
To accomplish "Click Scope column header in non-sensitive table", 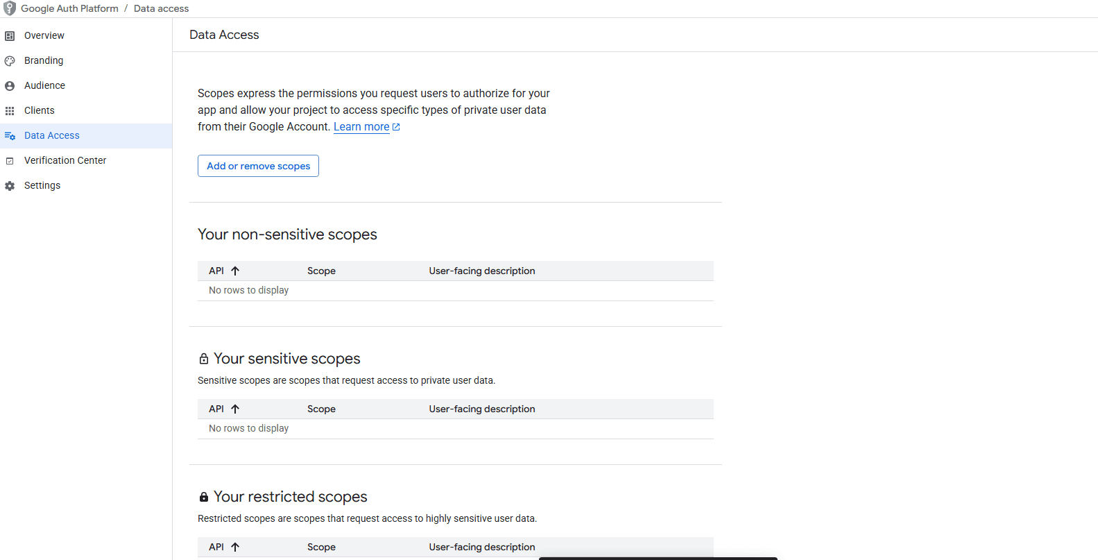I will (321, 271).
